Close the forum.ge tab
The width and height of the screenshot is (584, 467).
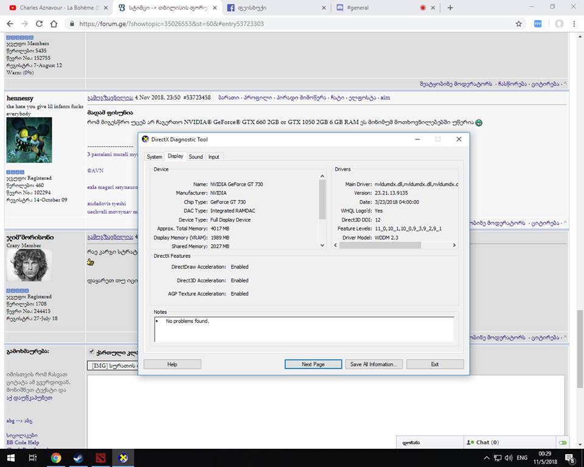(215, 7)
